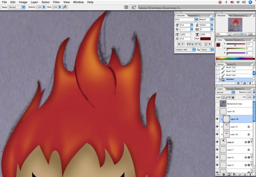
Task: Enable the airbrush option in options bar
Action: tap(65, 7)
